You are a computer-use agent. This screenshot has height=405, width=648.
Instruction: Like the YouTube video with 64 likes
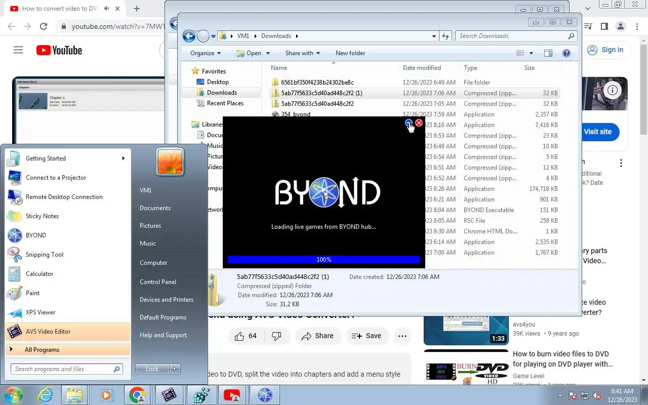tap(246, 336)
